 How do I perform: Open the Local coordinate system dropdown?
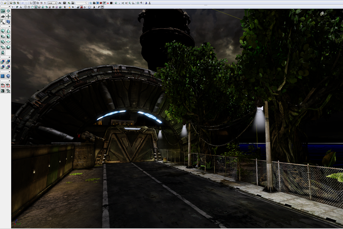click(52, 3)
